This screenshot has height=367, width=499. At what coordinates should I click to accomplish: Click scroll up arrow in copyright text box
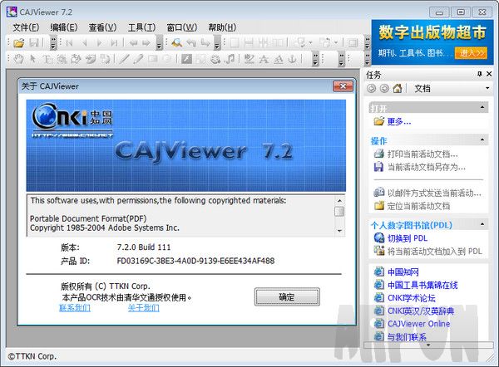[x=339, y=201]
